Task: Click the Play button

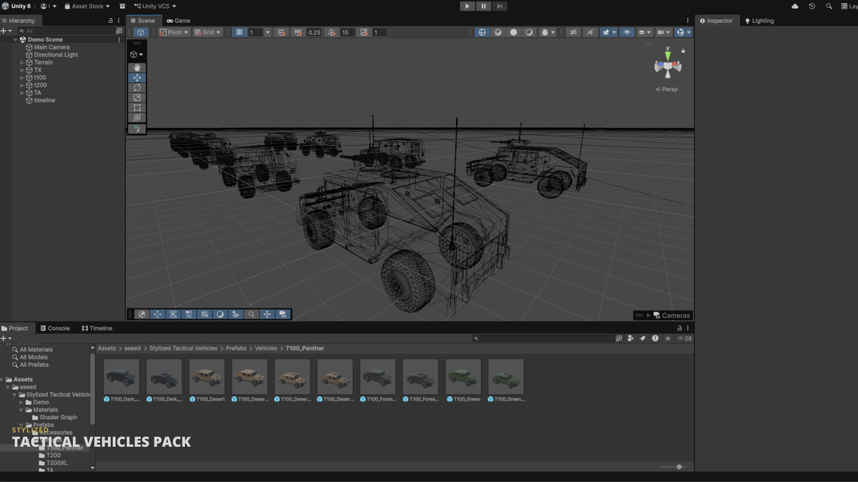Action: 467,6
